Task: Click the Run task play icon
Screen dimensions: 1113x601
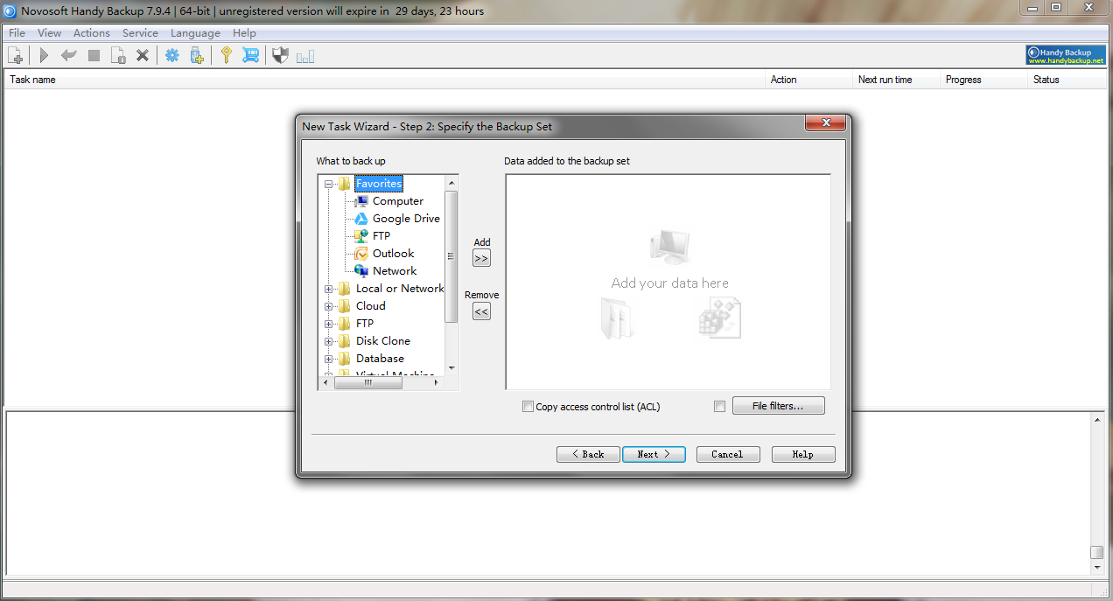Action: pyautogui.click(x=44, y=56)
